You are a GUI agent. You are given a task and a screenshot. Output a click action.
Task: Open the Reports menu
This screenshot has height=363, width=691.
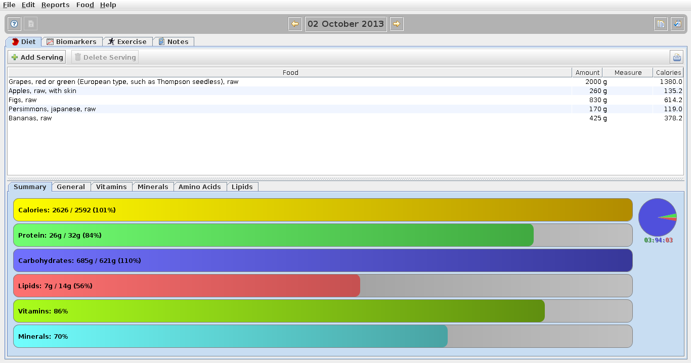tap(55, 5)
